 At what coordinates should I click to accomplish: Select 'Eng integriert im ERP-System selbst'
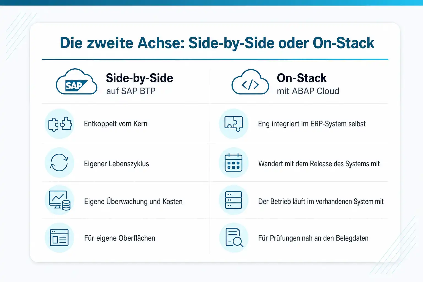312,124
